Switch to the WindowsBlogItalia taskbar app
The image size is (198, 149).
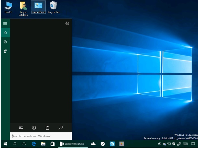tap(71, 144)
